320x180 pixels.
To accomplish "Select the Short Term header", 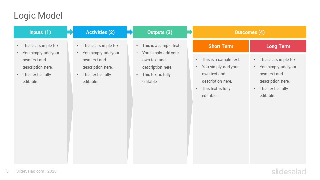I will 221,46.
